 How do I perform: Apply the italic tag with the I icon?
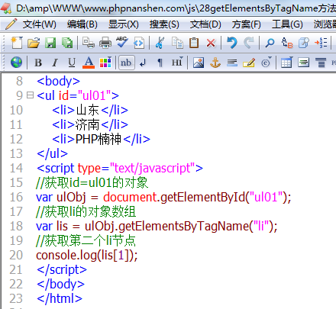pyautogui.click(x=55, y=63)
